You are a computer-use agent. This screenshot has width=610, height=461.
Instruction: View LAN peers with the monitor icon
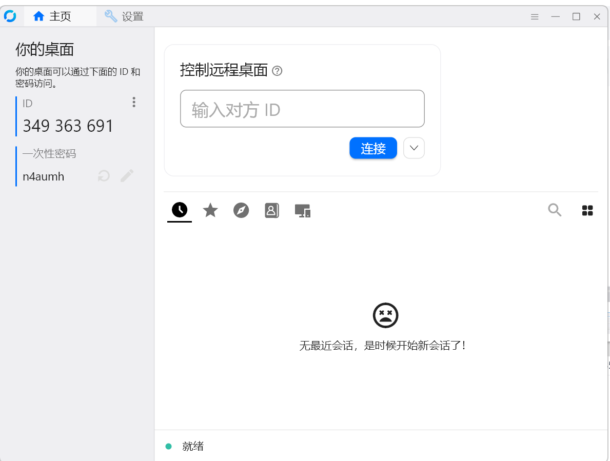pyautogui.click(x=303, y=210)
